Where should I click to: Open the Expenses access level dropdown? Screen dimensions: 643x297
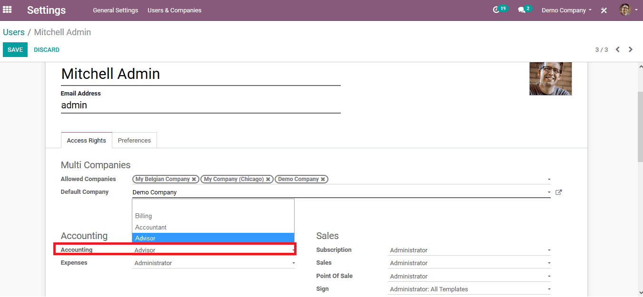coord(214,263)
